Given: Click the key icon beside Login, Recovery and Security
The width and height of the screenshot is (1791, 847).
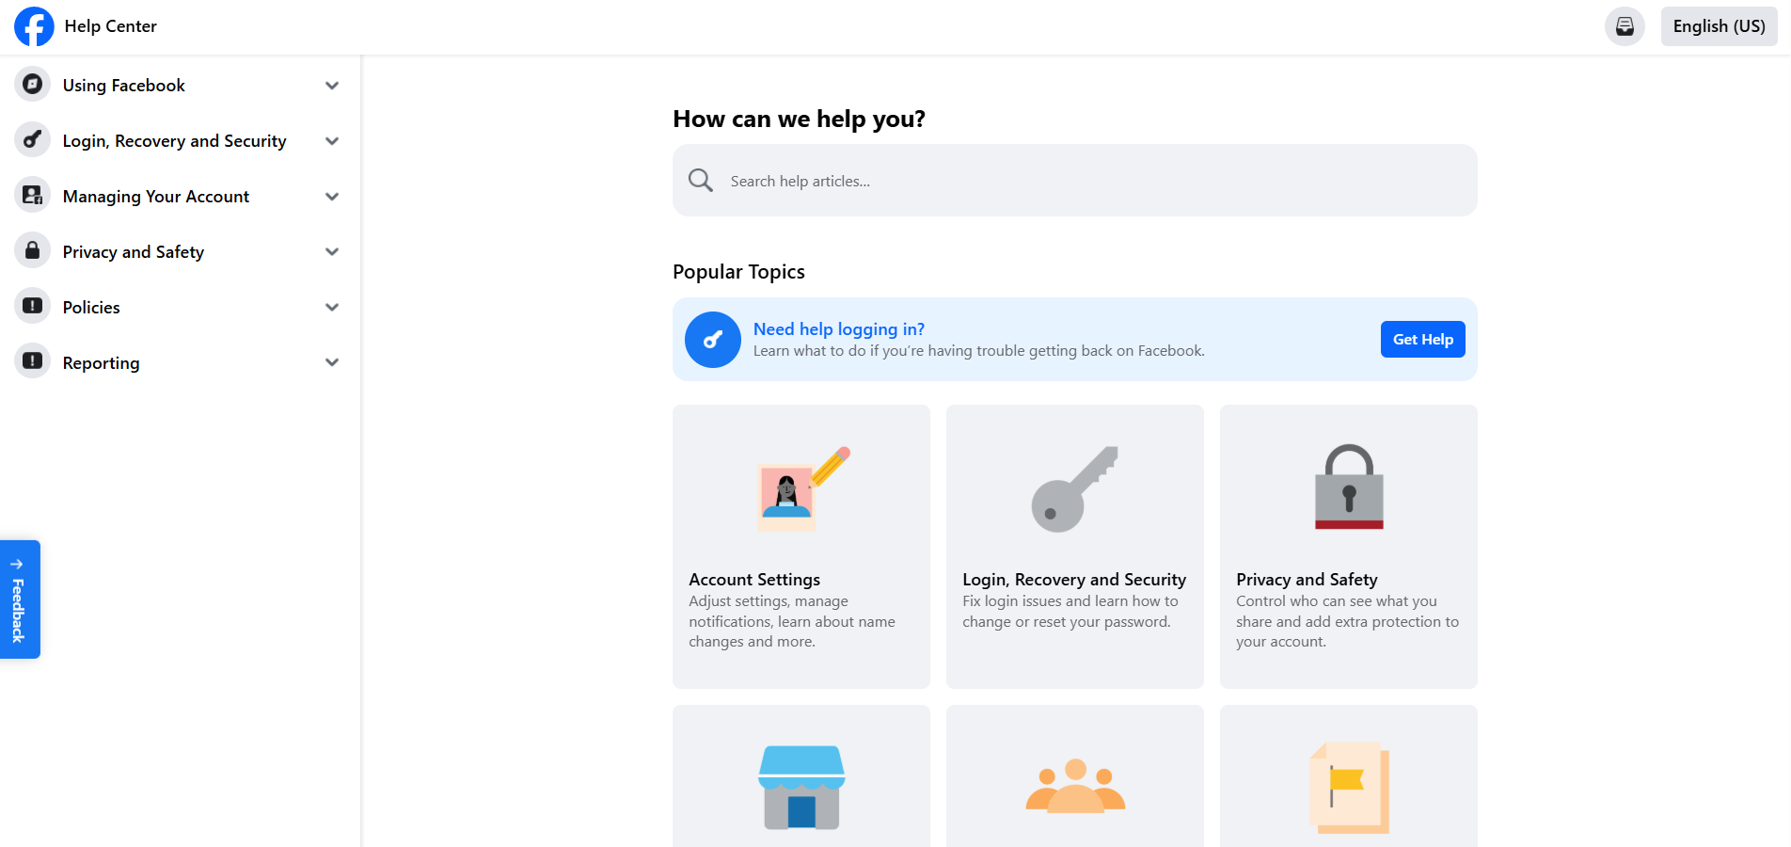Looking at the screenshot, I should 32,140.
